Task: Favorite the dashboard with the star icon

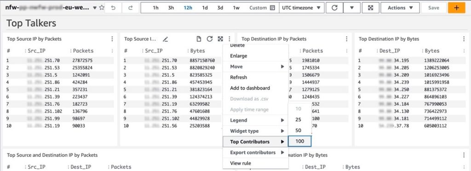Action: pos(102,8)
